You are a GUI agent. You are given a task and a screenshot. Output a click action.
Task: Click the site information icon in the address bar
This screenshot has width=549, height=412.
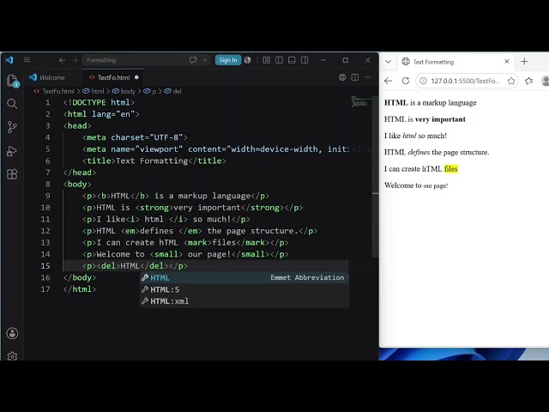point(423,81)
